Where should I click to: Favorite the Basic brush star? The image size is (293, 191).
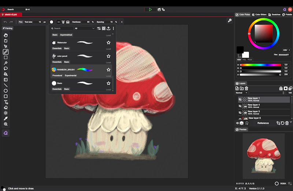coord(108,83)
